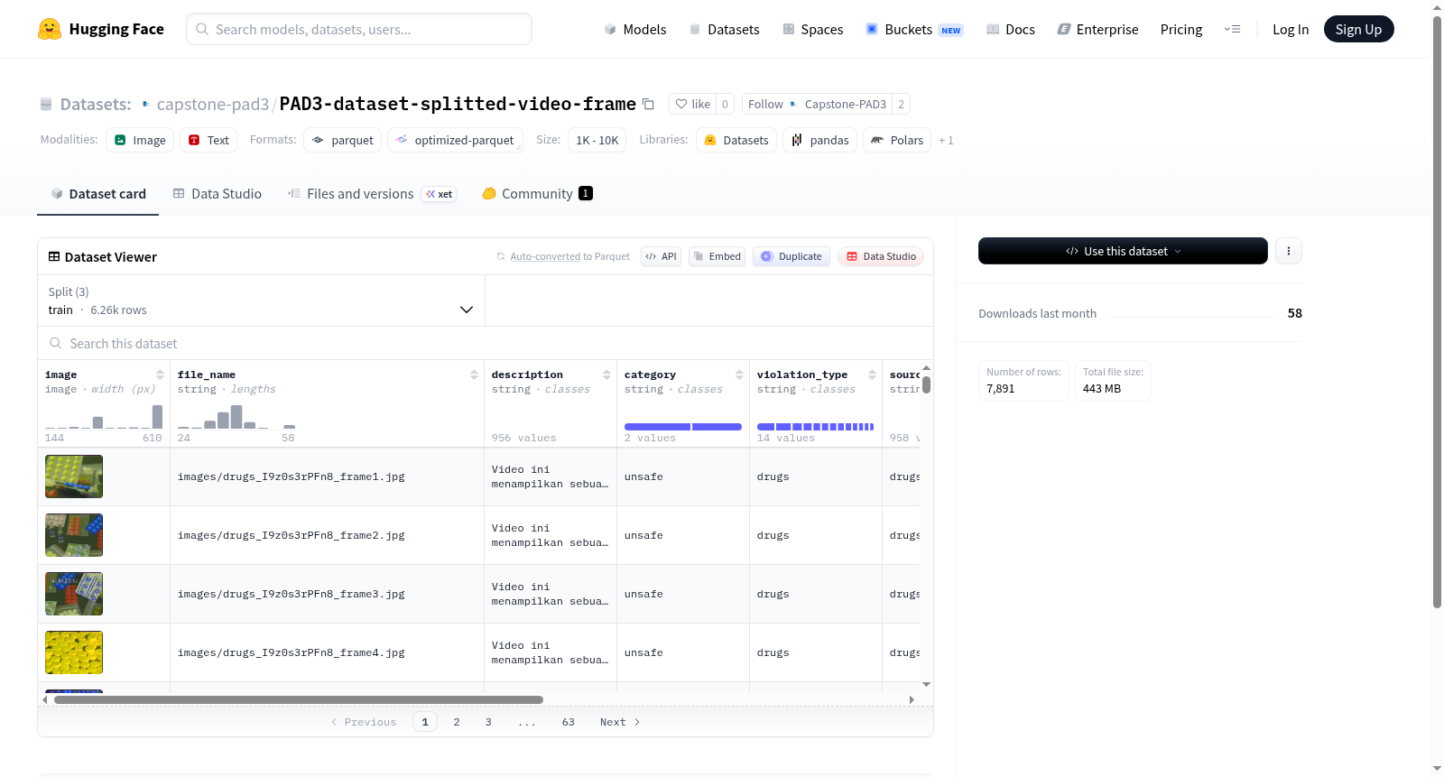
Task: Click the search magnifier icon in the top bar
Action: (x=202, y=29)
